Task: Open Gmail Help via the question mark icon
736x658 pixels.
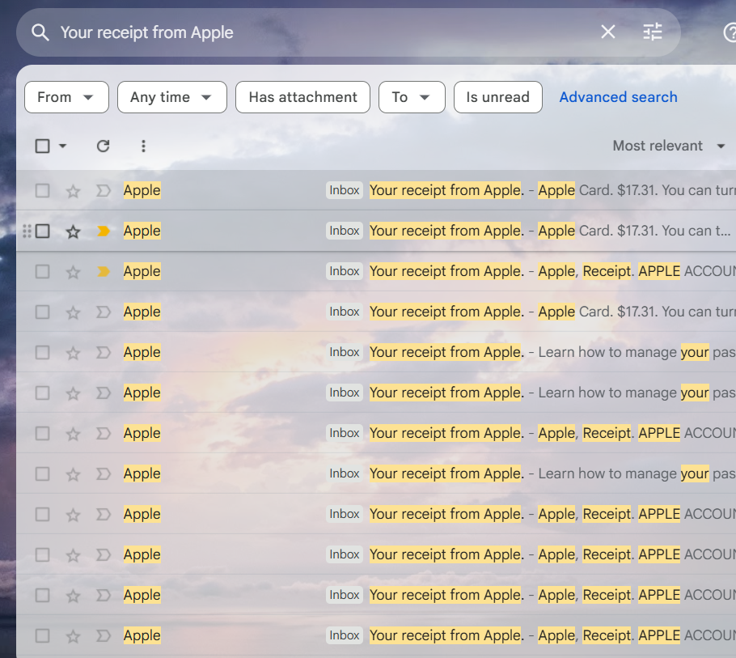Action: [732, 32]
